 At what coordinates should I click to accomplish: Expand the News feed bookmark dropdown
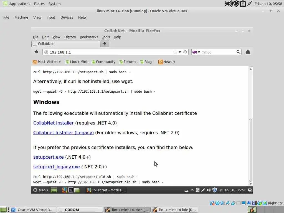pyautogui.click(x=167, y=62)
